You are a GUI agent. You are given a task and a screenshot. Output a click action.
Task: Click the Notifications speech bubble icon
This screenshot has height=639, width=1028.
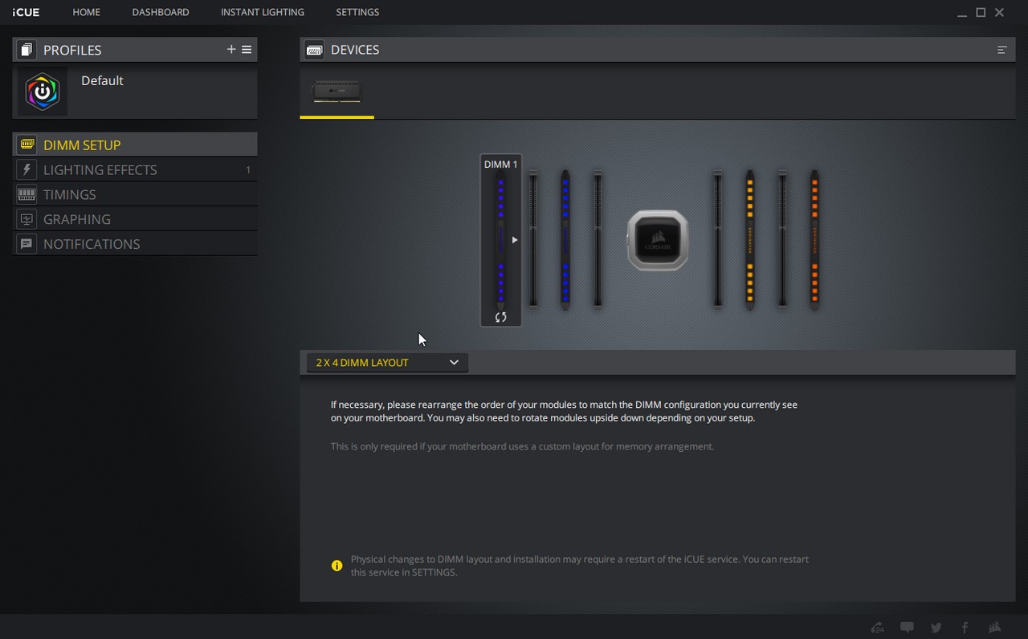point(27,244)
